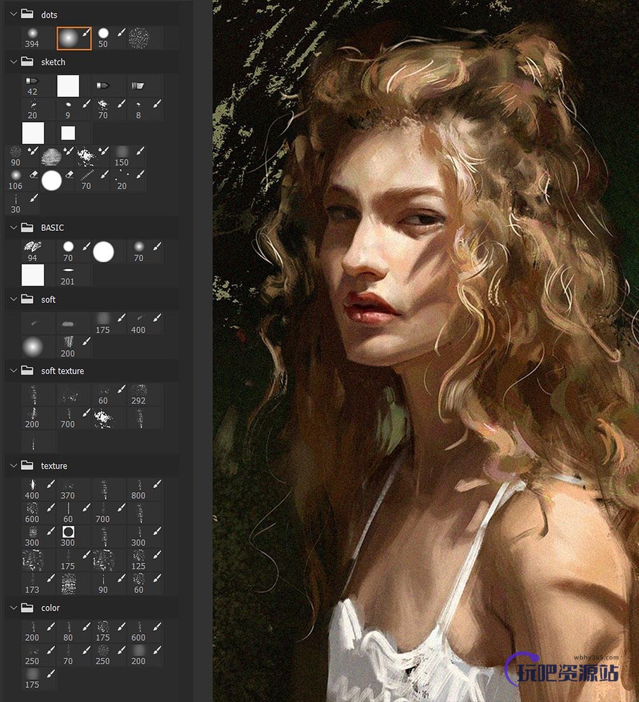Click the folder icon beside BASIC
Screen dimensions: 639x702
pos(27,227)
